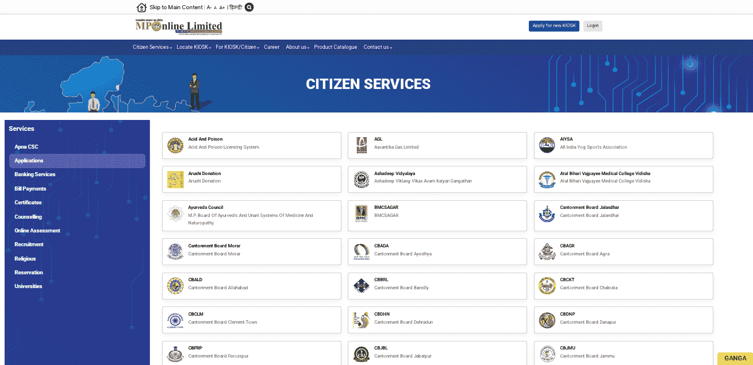Screen dimensions: 753x365
Task: Open the Ayurveda Council emblem icon
Action: [175, 214]
